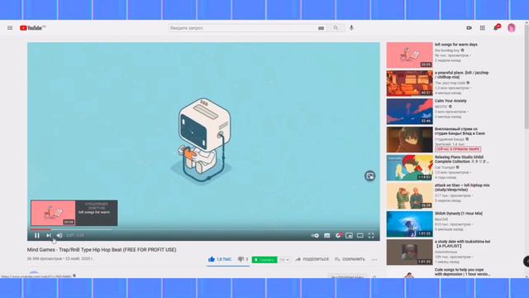Skip to the next video
This screenshot has height=298, width=529.
tap(49, 235)
